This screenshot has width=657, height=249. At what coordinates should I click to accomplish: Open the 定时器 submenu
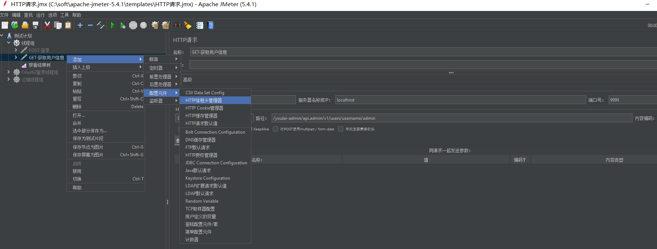click(161, 68)
